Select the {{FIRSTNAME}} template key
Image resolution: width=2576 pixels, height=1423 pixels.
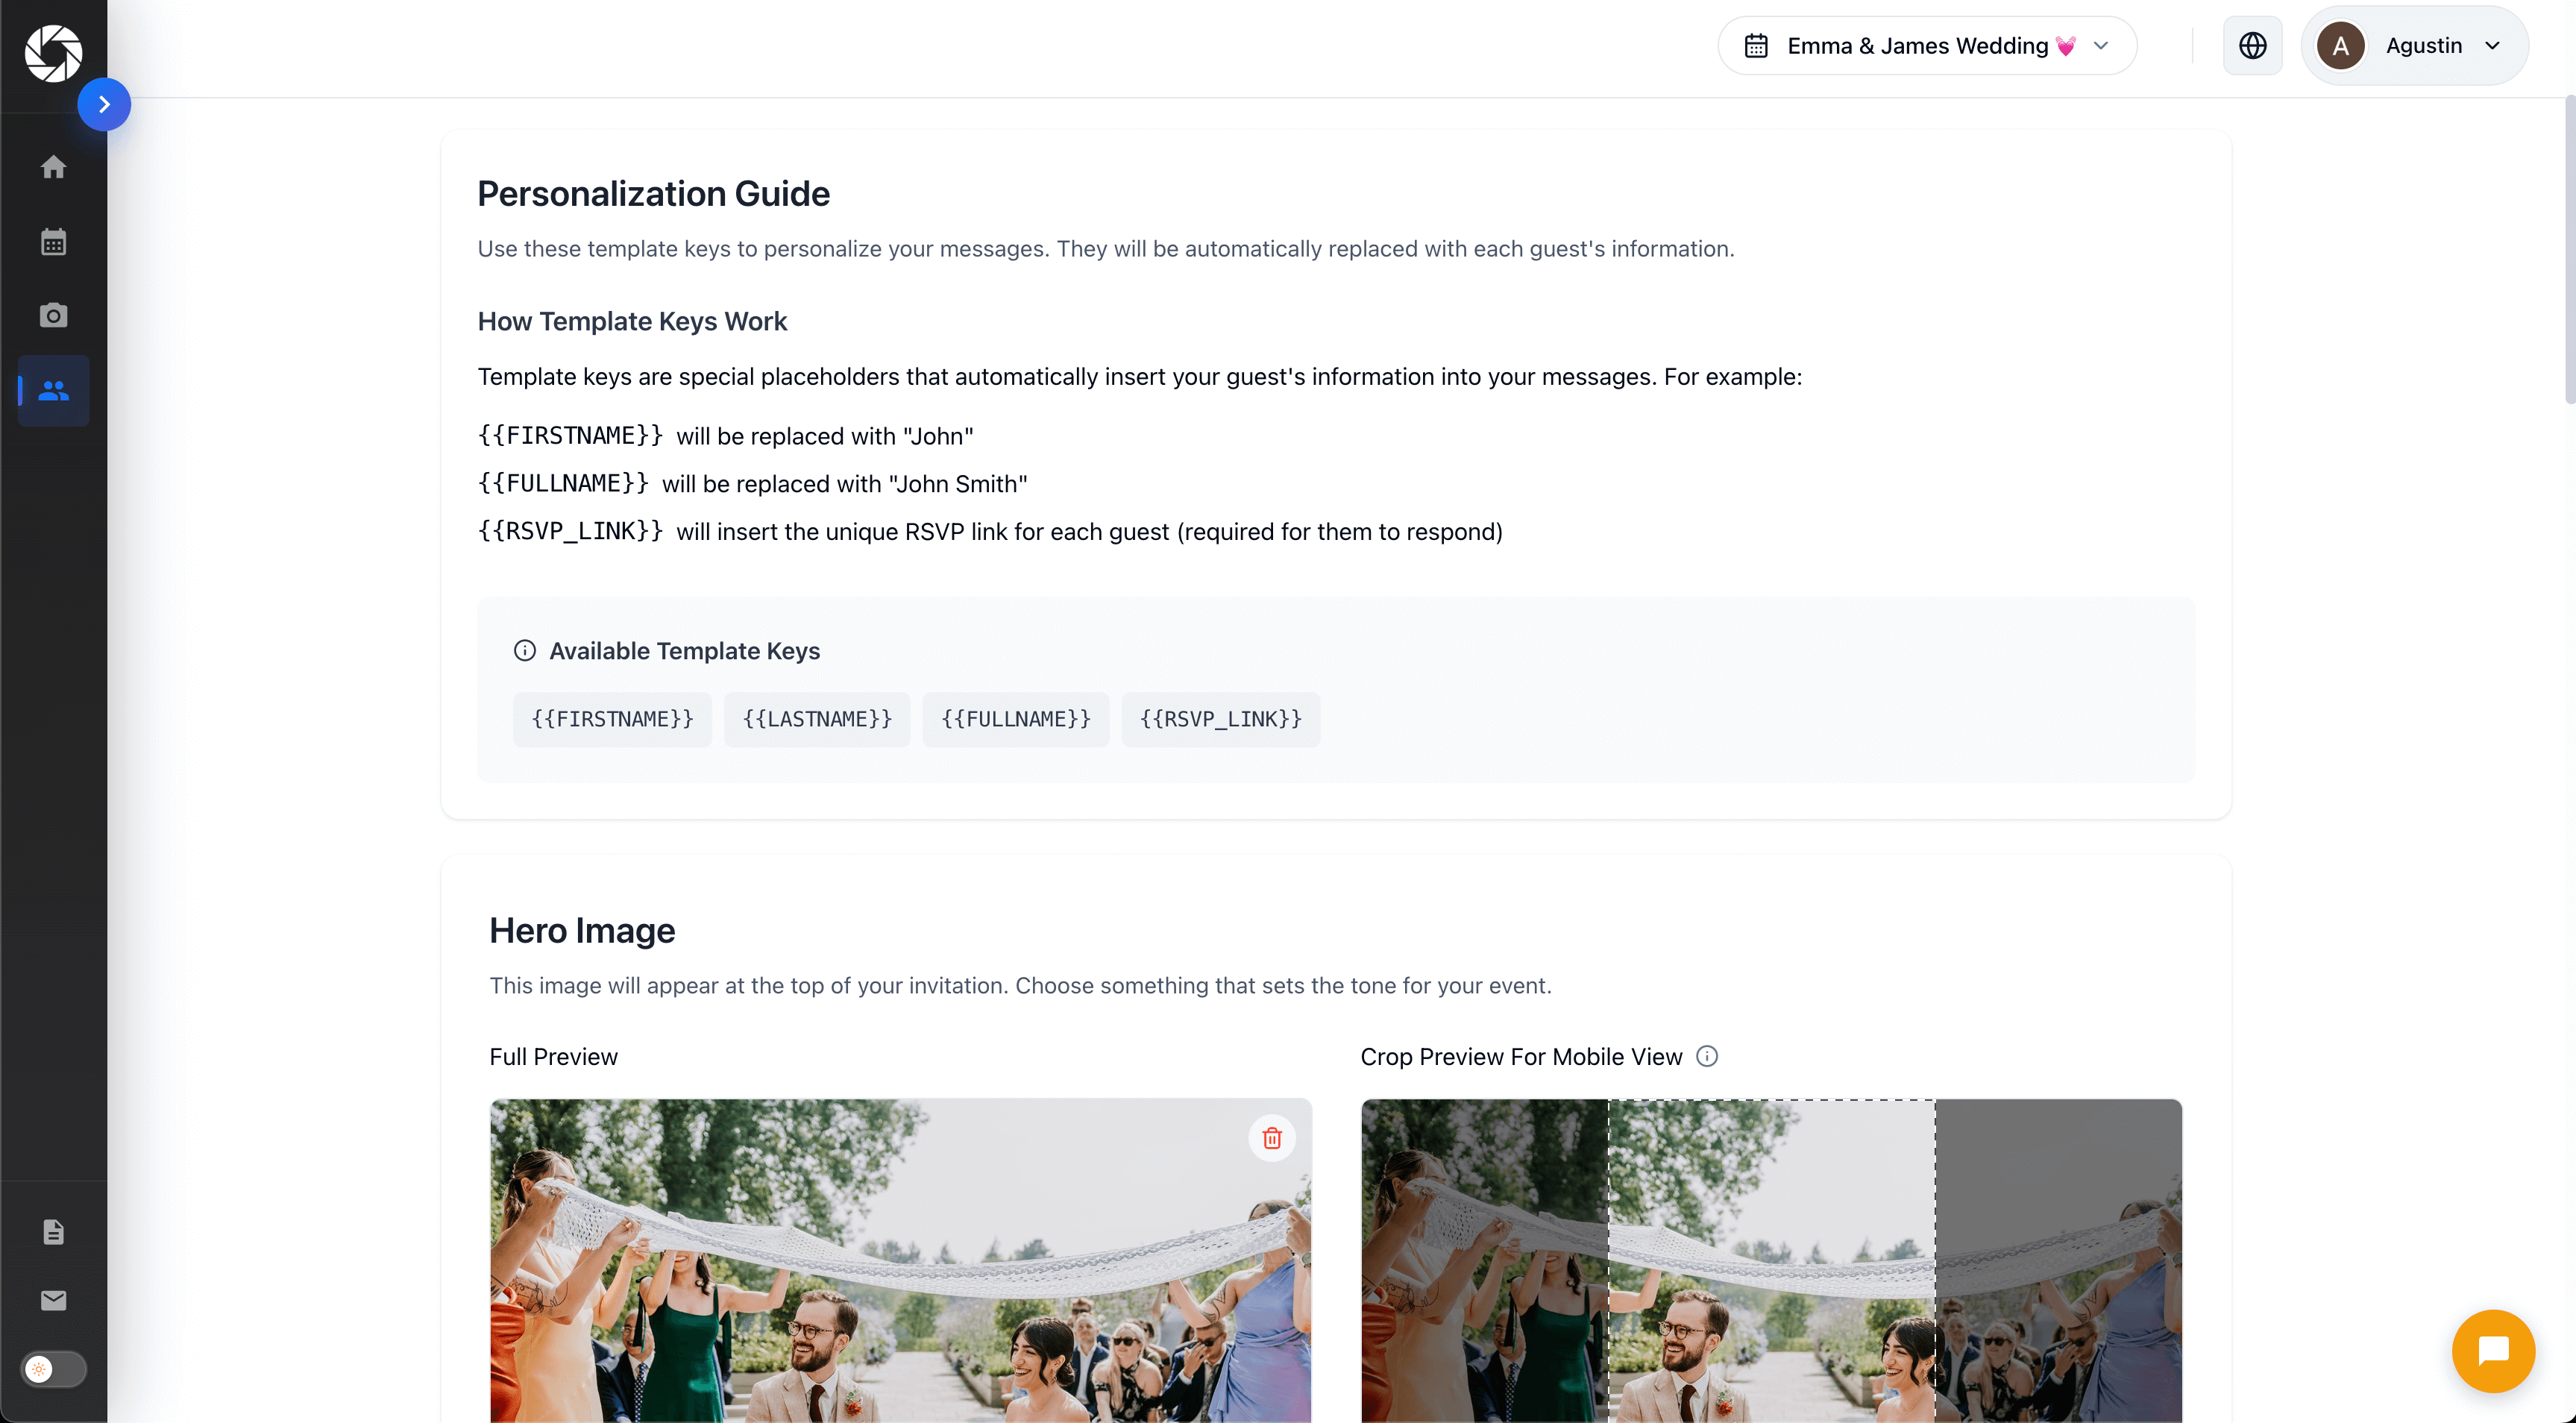[x=611, y=719]
